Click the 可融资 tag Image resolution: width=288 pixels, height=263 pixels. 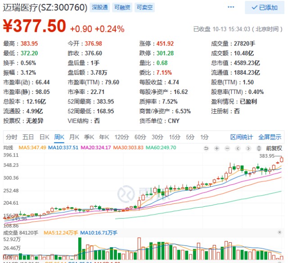coord(122,8)
